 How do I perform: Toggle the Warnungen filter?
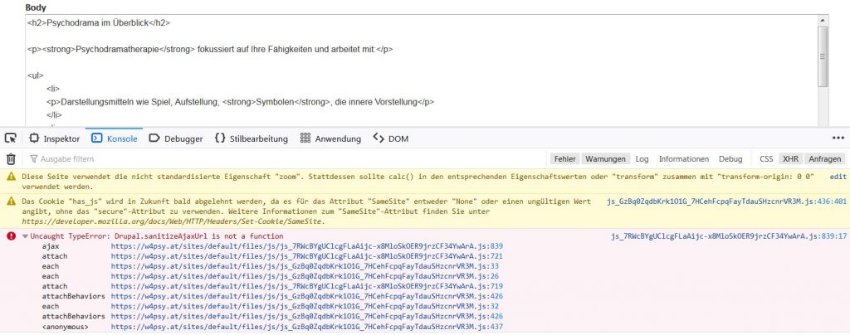[x=605, y=158]
